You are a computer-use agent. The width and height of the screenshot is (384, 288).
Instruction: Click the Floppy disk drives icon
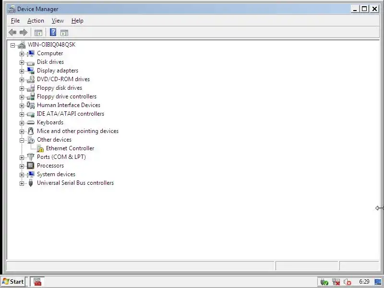31,88
